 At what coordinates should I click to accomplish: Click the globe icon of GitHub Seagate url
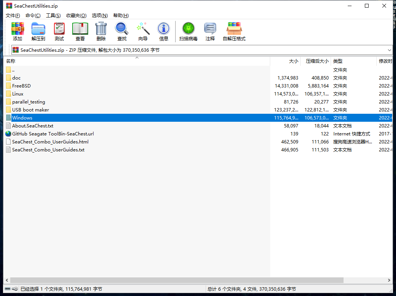(x=8, y=134)
